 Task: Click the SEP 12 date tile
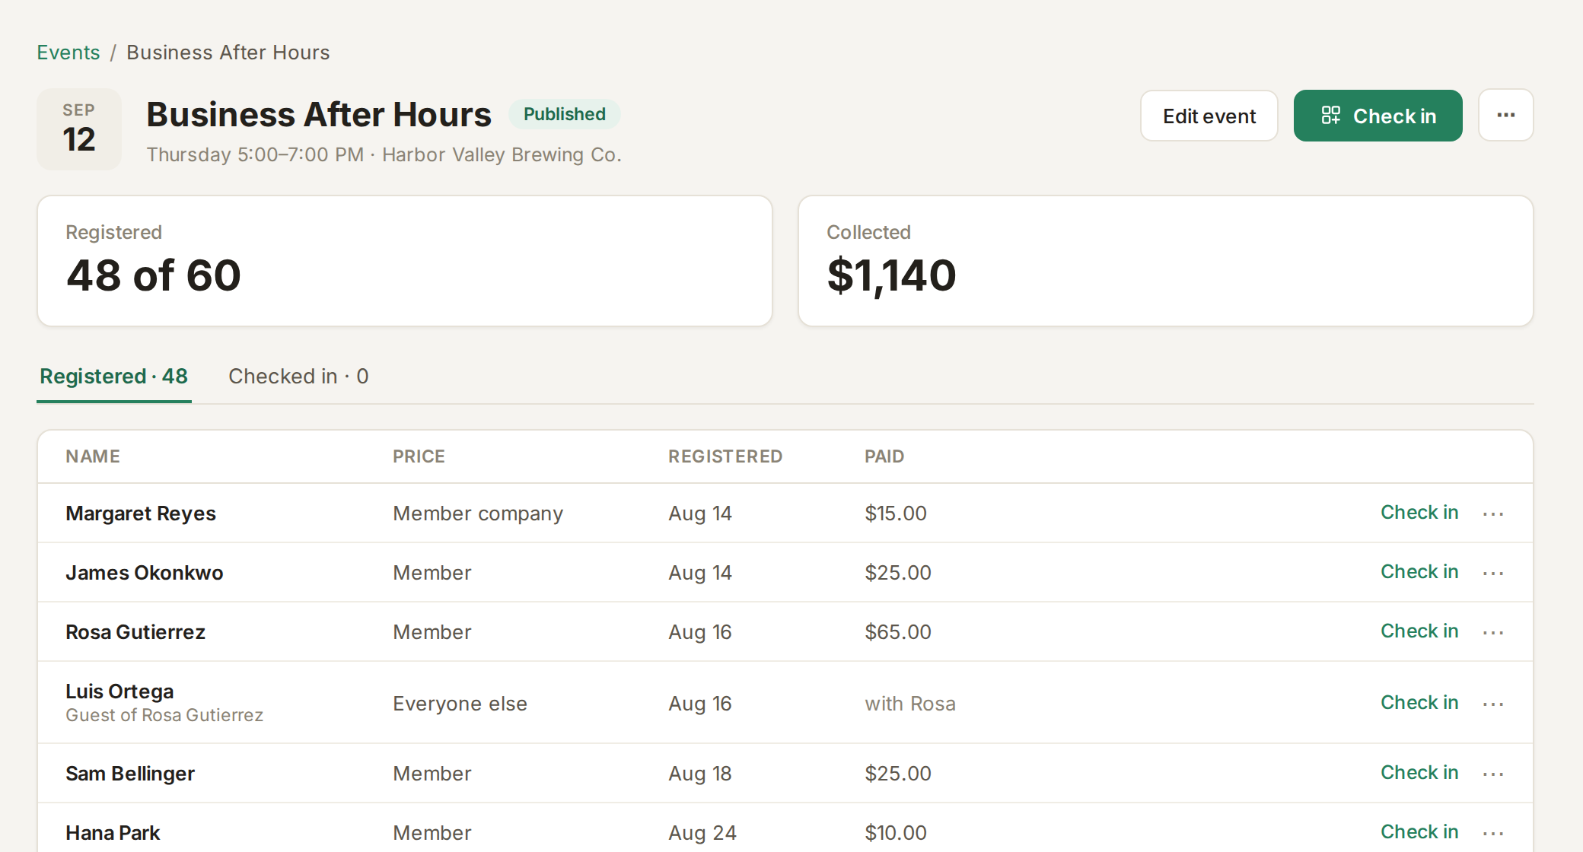pyautogui.click(x=79, y=129)
